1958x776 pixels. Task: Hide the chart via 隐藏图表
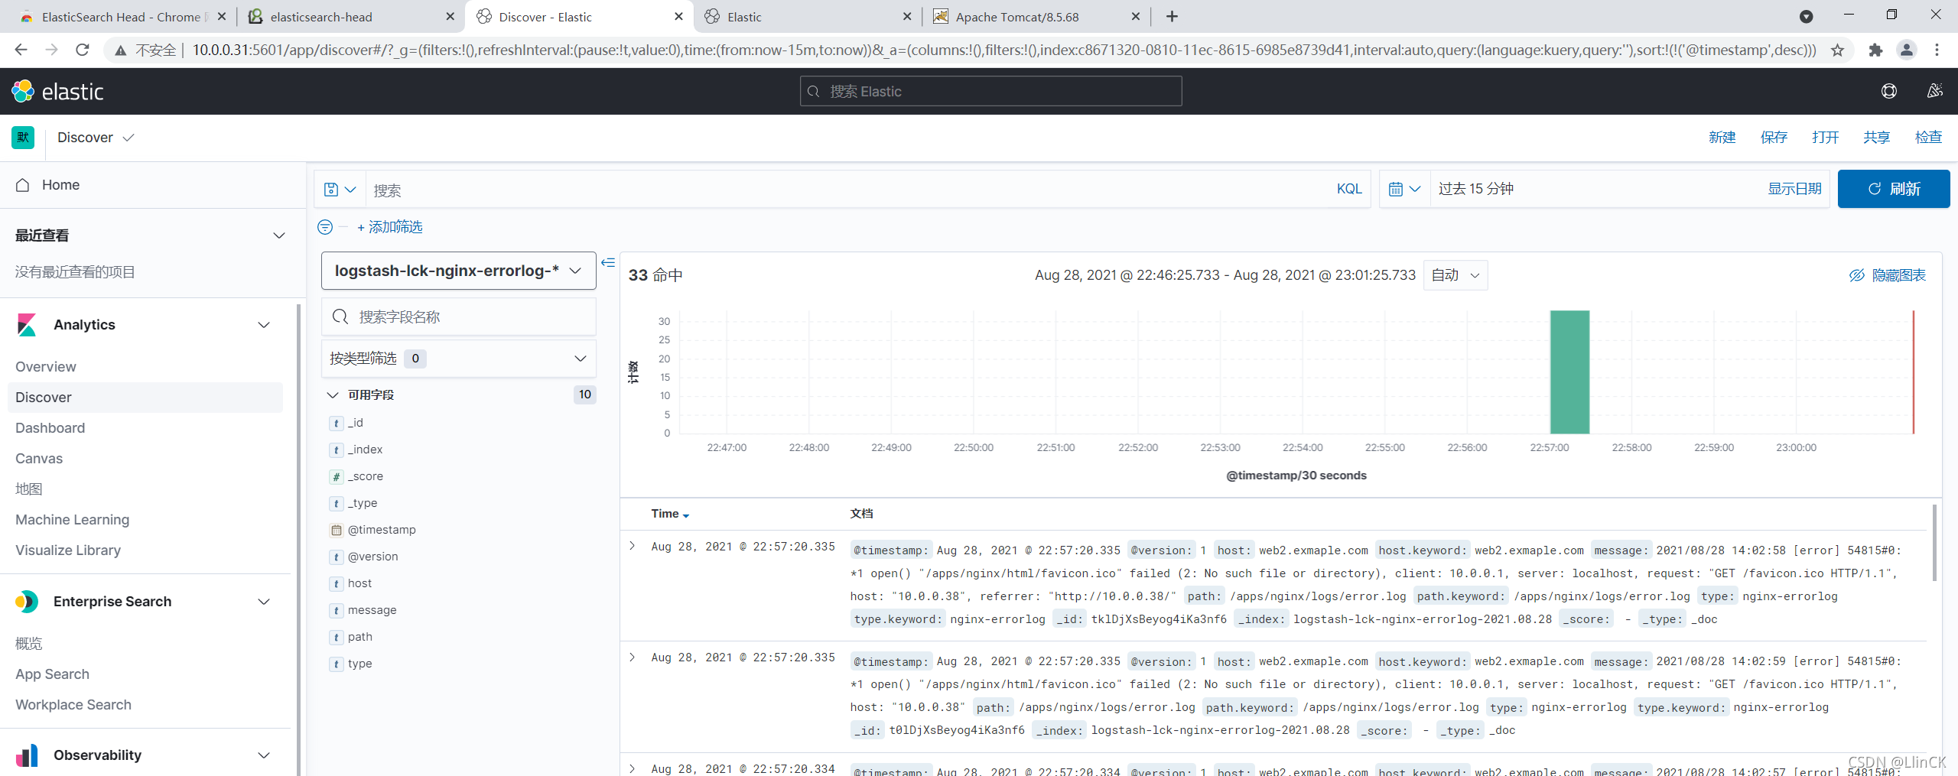pos(1888,275)
